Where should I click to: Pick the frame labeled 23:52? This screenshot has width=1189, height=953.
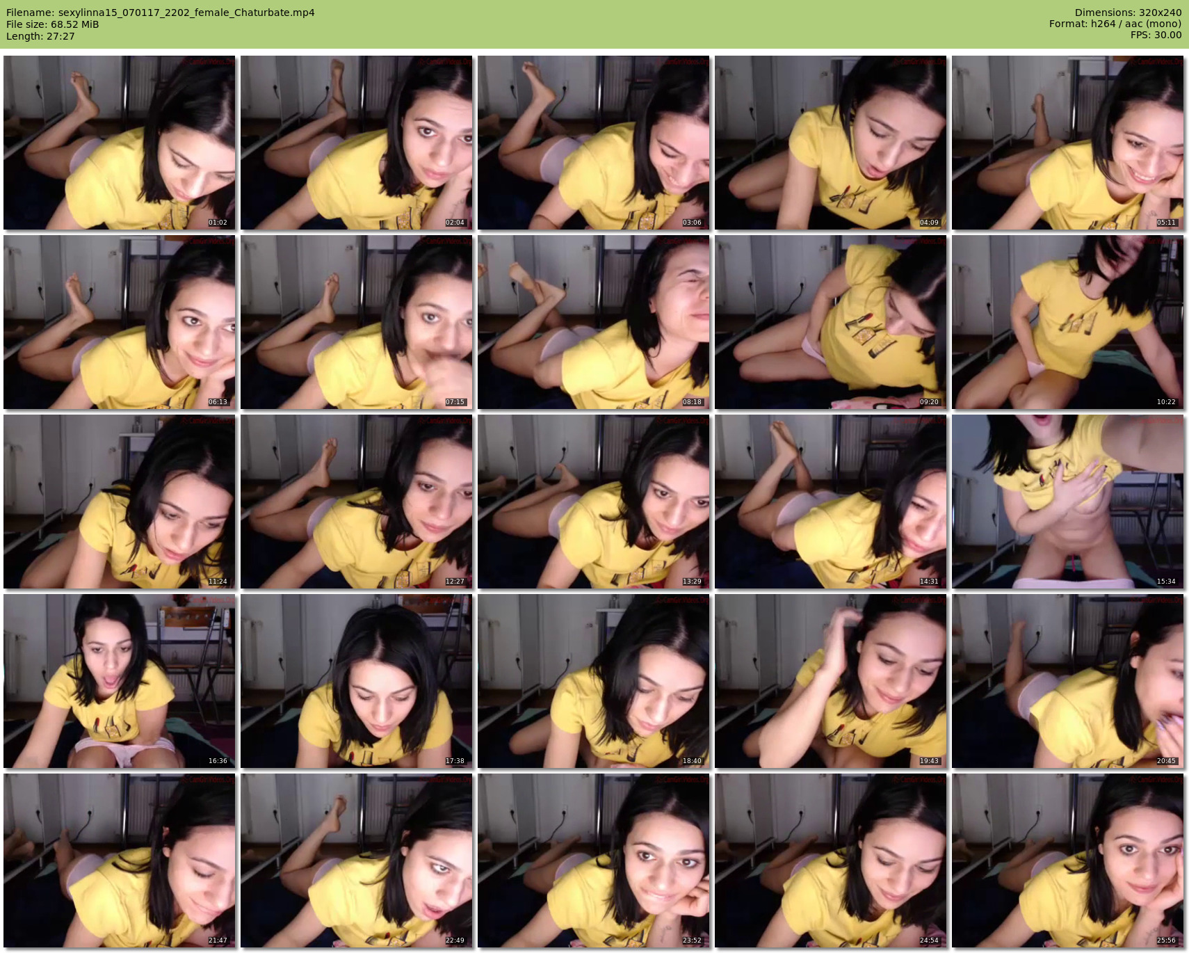[x=594, y=860]
